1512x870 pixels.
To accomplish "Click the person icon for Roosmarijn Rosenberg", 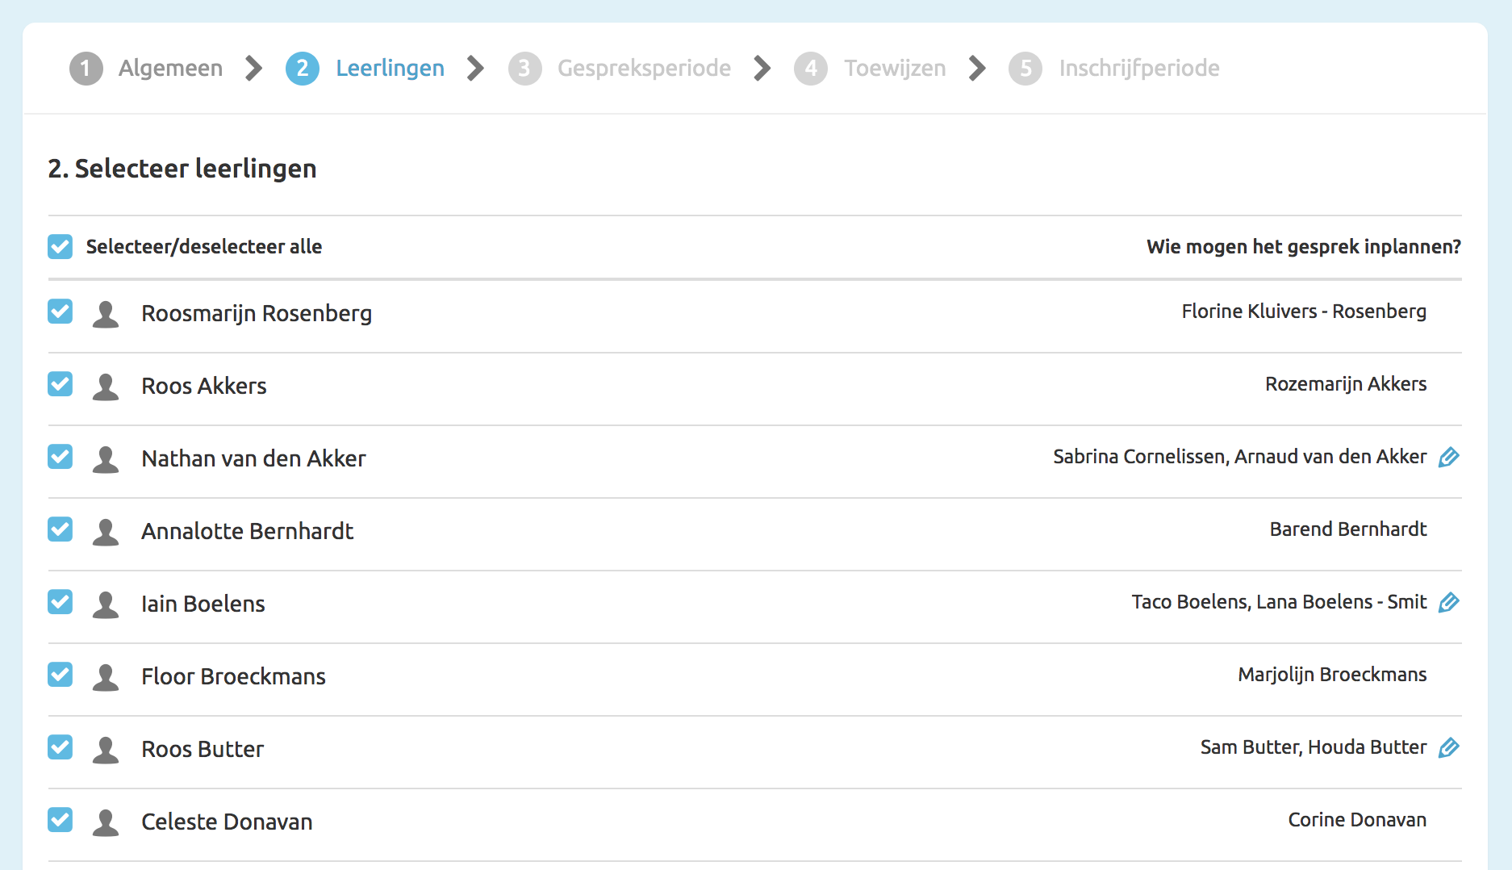I will [106, 313].
